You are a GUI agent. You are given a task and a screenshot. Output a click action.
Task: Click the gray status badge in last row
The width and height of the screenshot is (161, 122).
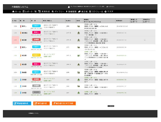pos(36,92)
